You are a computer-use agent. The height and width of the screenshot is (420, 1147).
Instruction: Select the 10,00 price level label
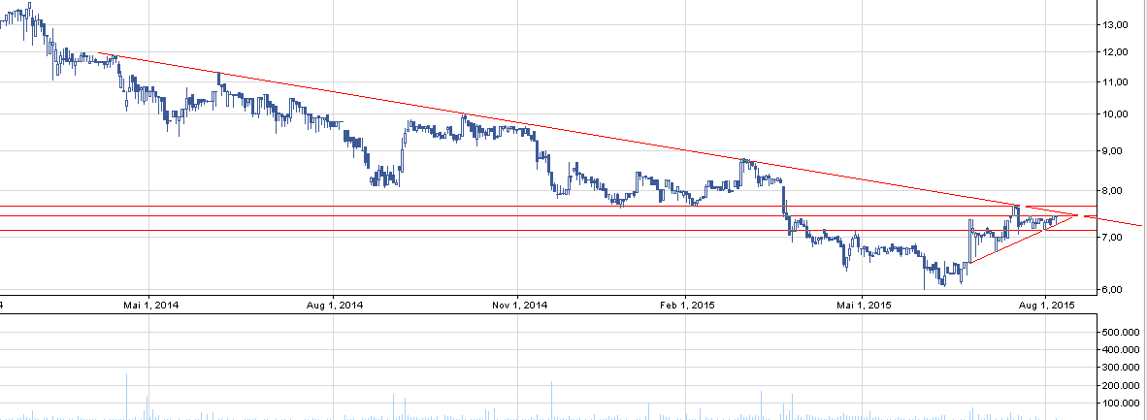click(x=1106, y=114)
